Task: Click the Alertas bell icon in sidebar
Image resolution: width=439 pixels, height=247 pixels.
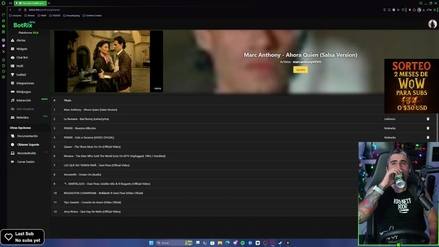Action: pos(13,40)
